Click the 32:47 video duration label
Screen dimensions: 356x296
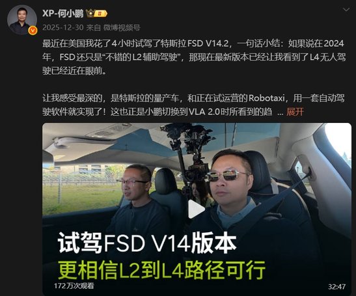pos(336,286)
